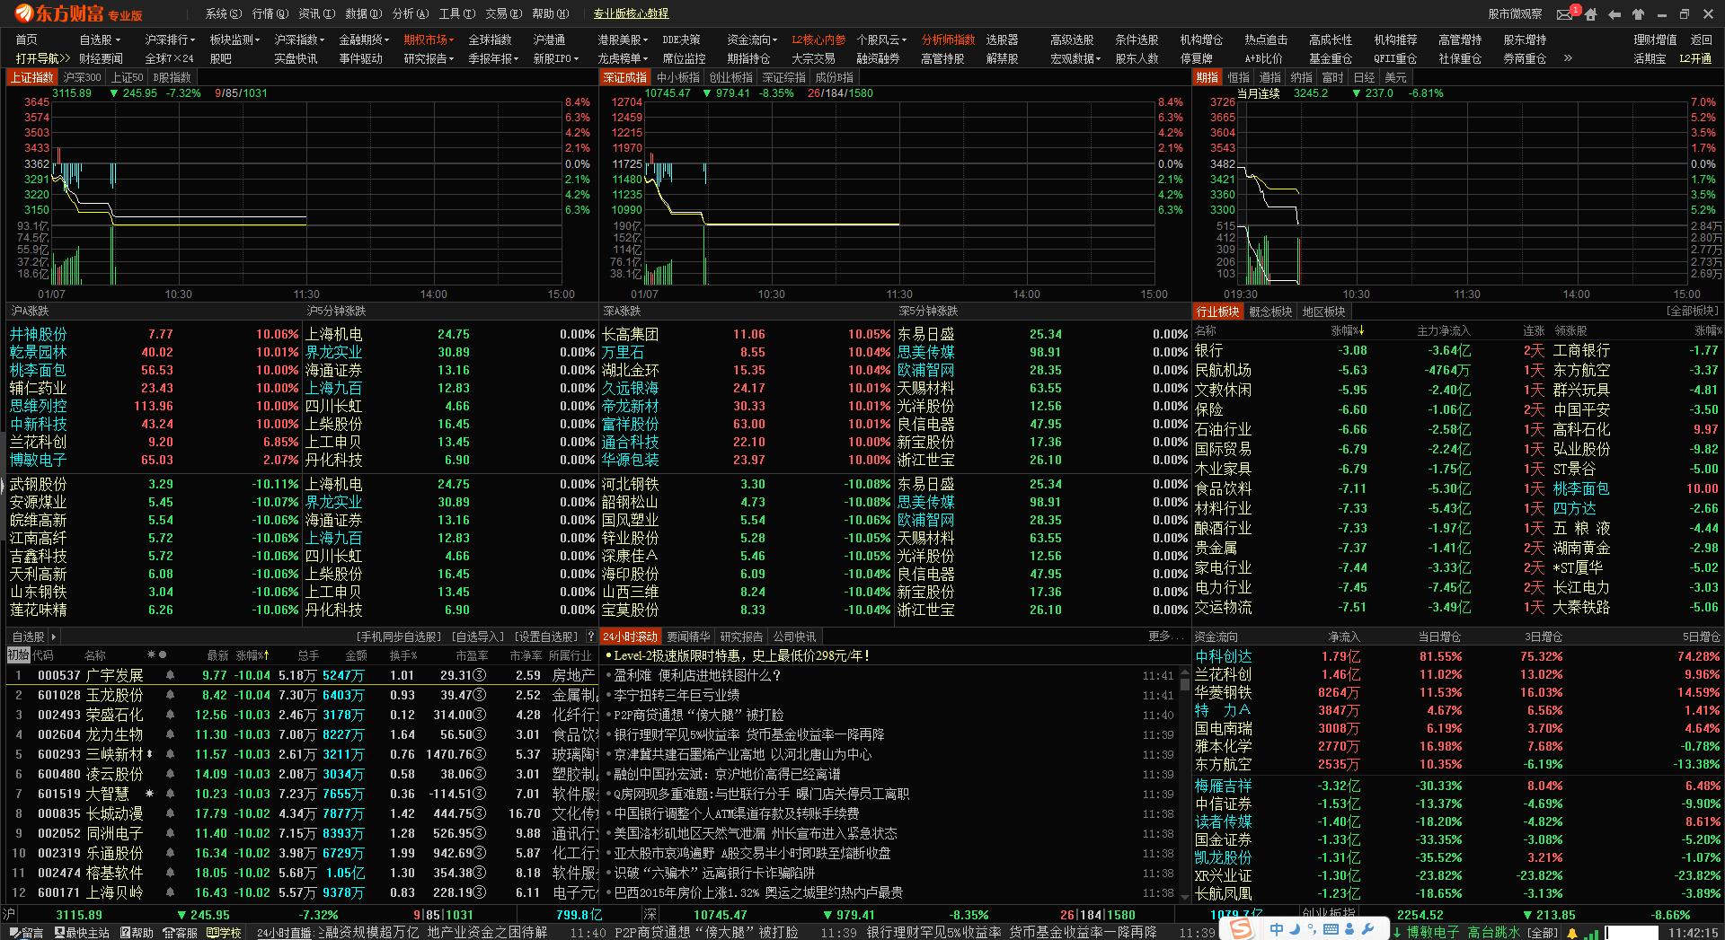Click the green signal strength bars icon
The height and width of the screenshot is (940, 1725).
click(x=1590, y=933)
